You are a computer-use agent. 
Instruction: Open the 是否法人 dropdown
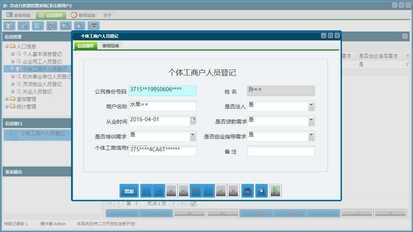click(311, 105)
